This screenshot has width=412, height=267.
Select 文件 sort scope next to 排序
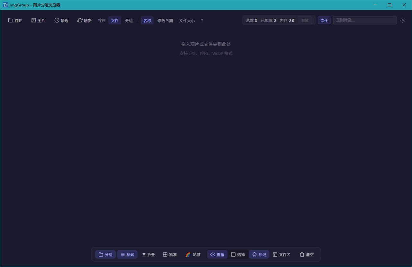(x=115, y=21)
